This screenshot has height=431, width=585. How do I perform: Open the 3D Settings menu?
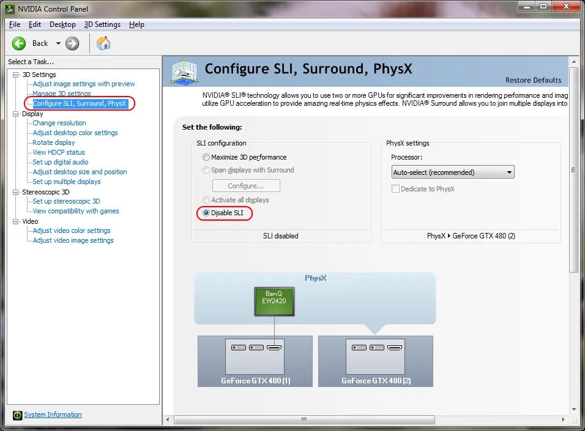click(x=102, y=24)
